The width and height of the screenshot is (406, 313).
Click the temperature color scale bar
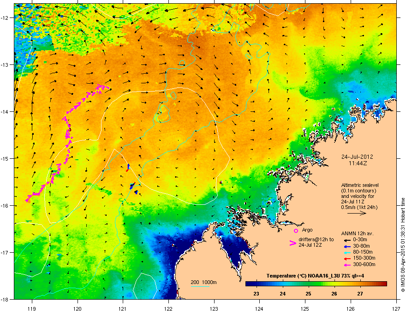316,284
